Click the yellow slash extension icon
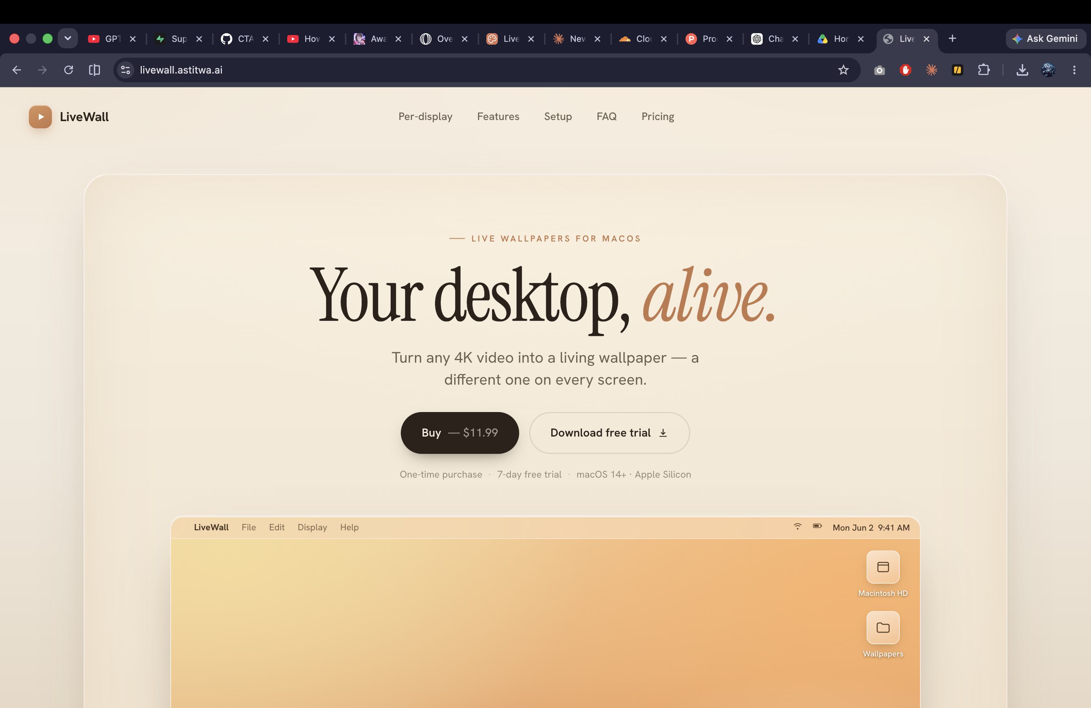 pyautogui.click(x=957, y=70)
